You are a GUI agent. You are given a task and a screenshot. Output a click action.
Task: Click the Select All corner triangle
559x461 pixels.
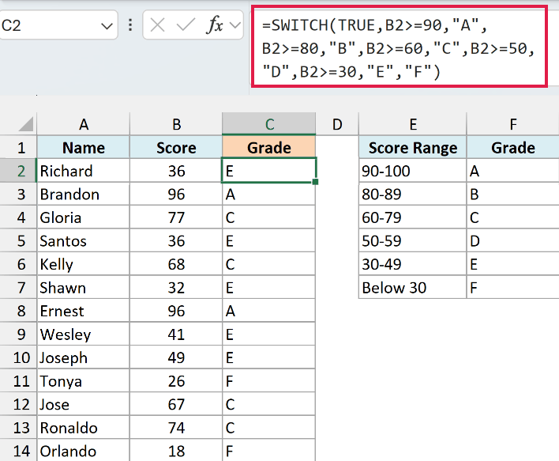(x=26, y=124)
